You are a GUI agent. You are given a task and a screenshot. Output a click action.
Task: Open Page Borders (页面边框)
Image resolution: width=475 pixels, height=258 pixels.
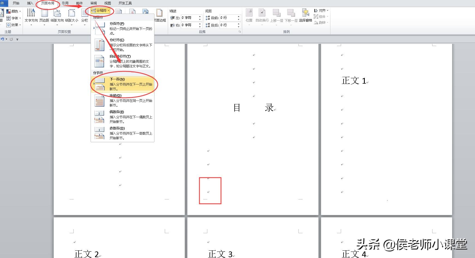[160, 16]
